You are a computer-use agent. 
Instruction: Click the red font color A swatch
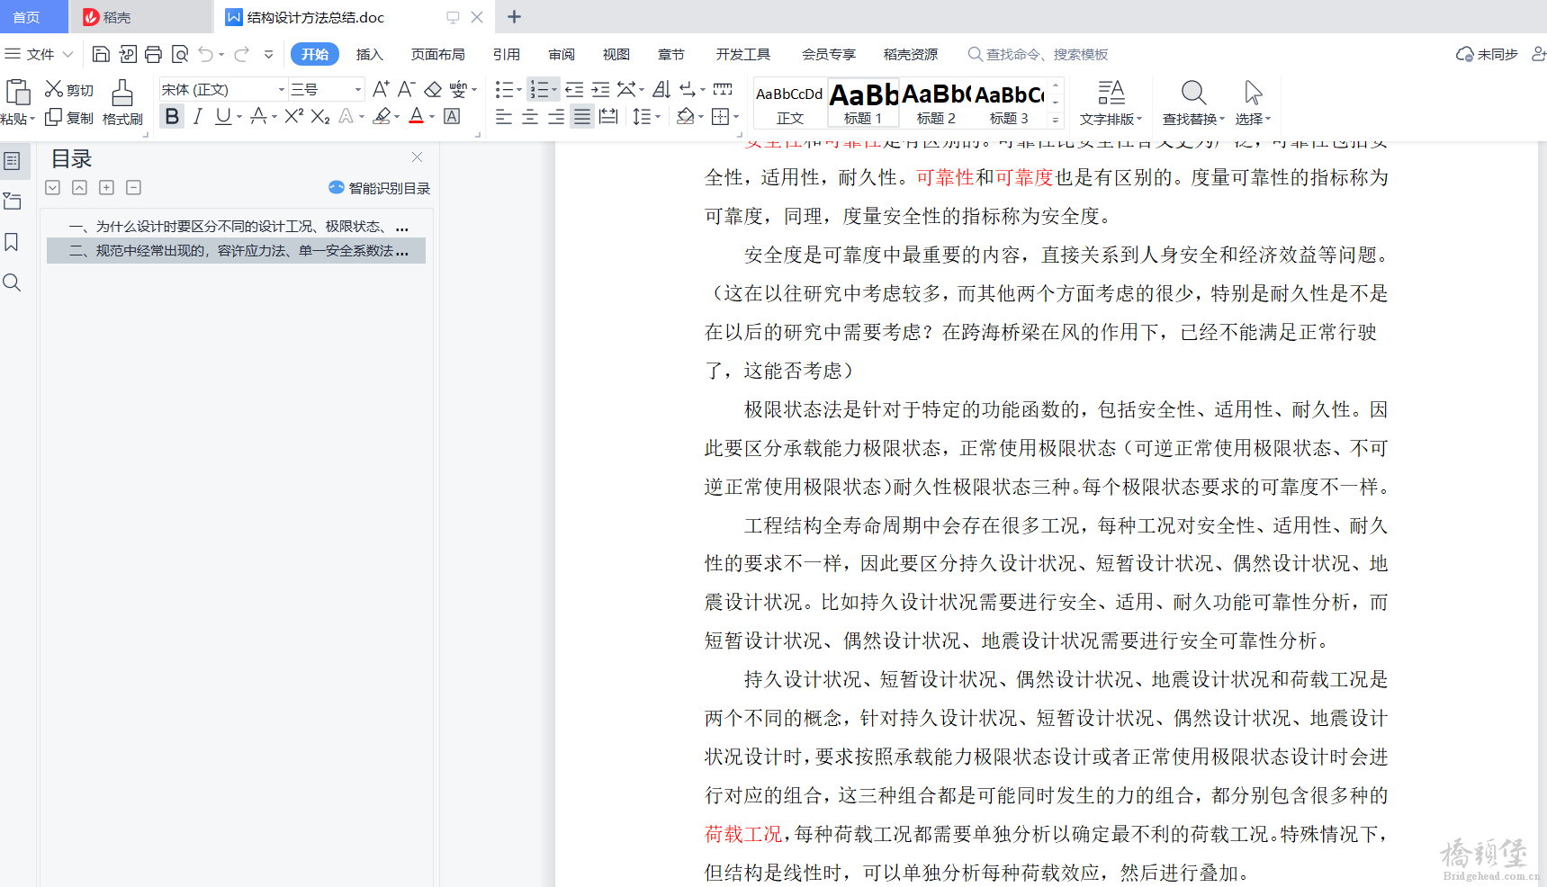pyautogui.click(x=416, y=116)
